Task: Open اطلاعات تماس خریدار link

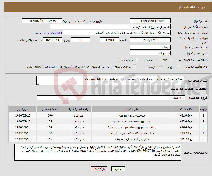Action: (x=48, y=33)
